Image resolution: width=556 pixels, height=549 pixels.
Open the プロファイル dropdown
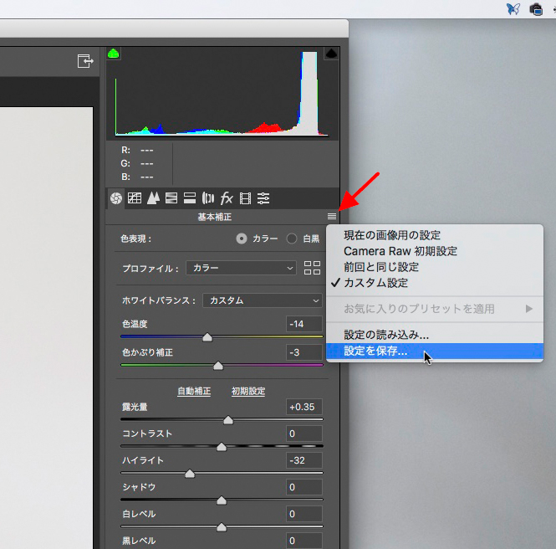click(x=241, y=269)
